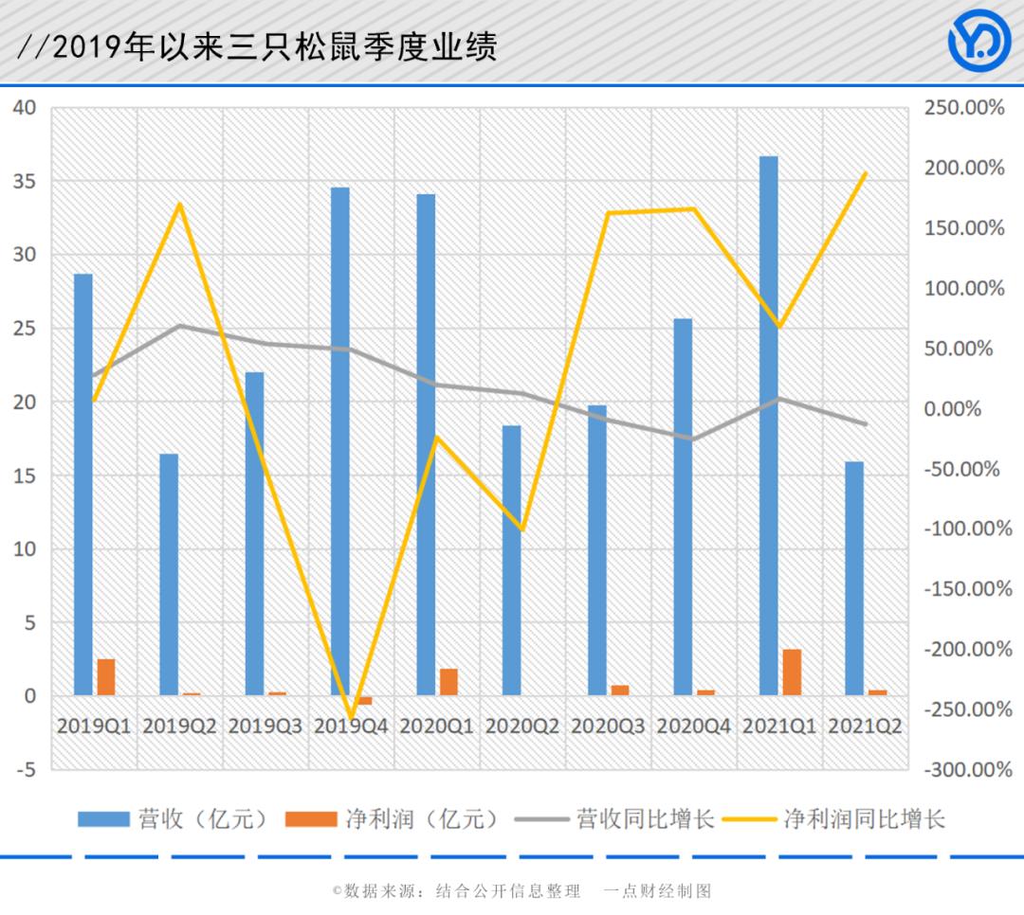Click the 2020Q4 axis label
1024x915 pixels.
(693, 726)
